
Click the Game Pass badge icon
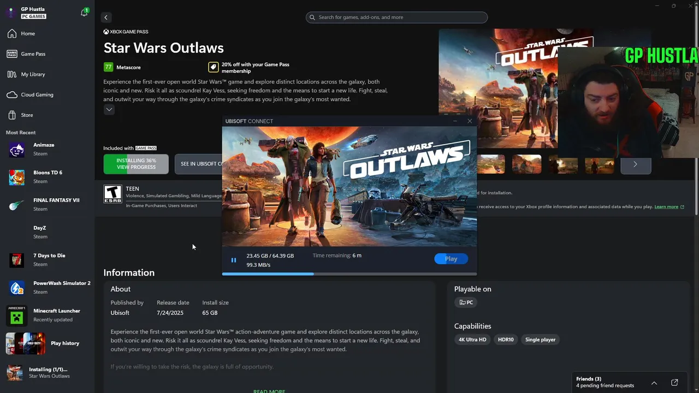coord(12,54)
